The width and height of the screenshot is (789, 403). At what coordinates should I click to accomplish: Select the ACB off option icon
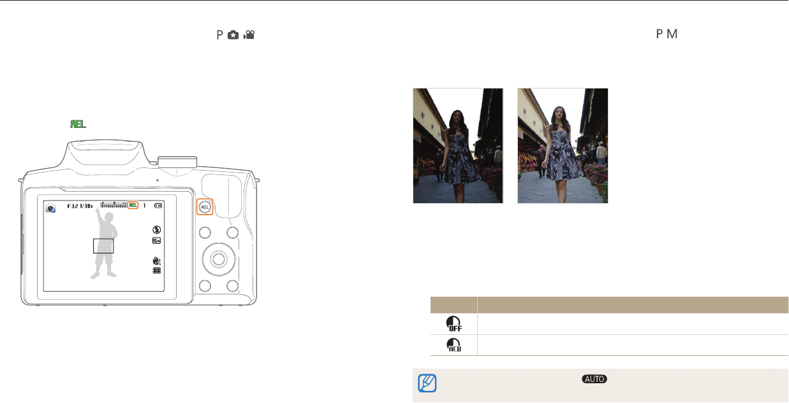454,323
